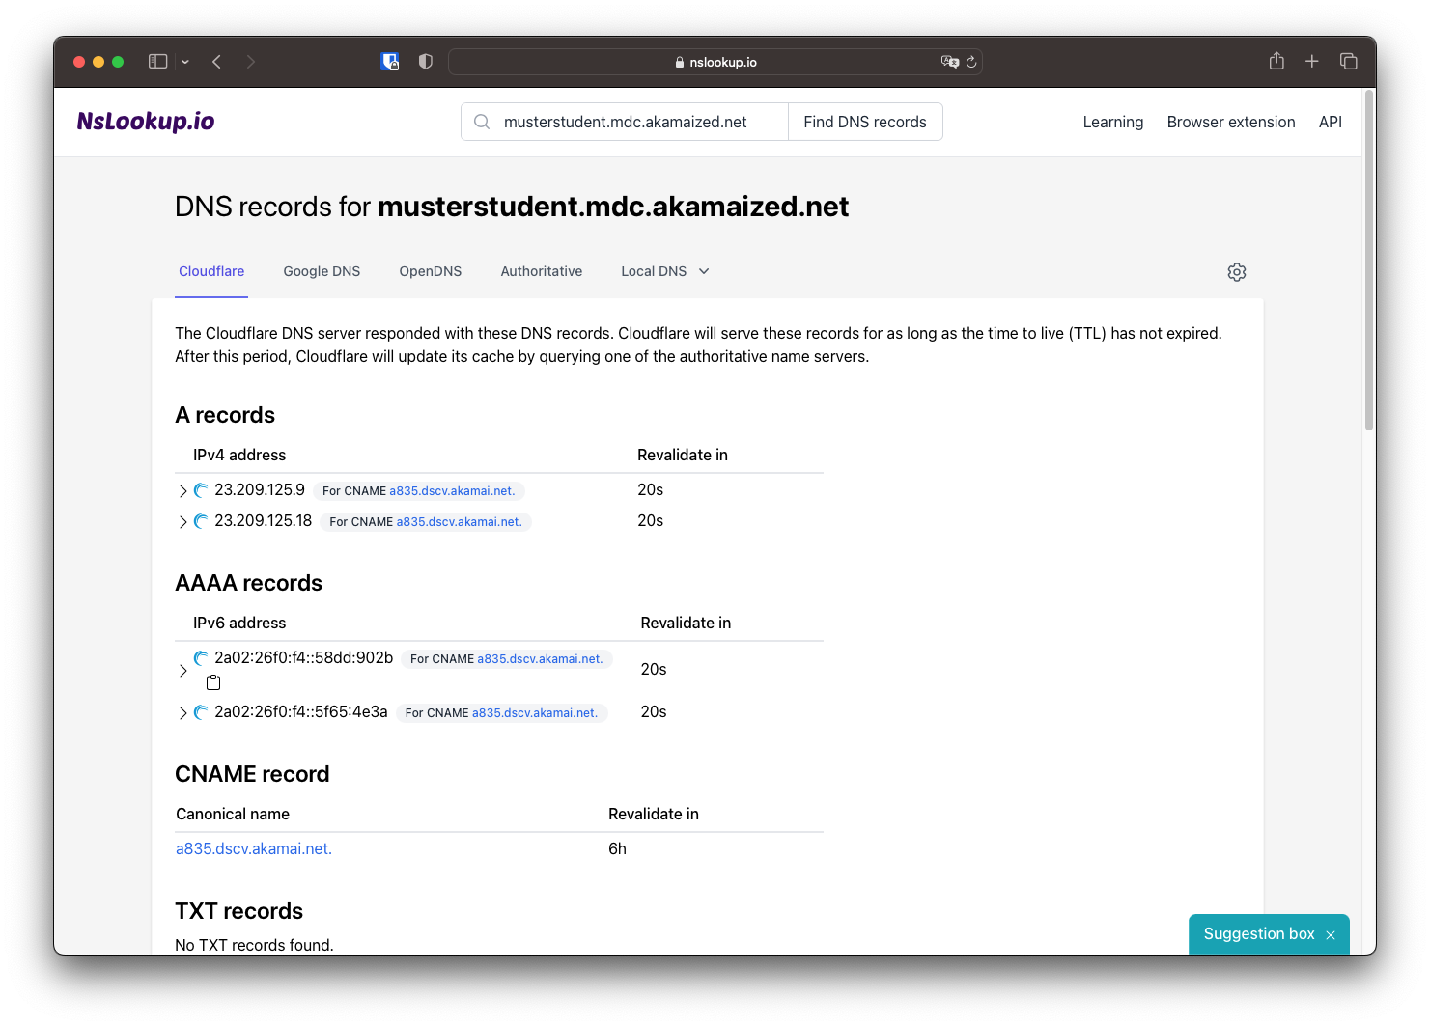The image size is (1430, 1026).
Task: Click the Find DNS records button
Action: (865, 122)
